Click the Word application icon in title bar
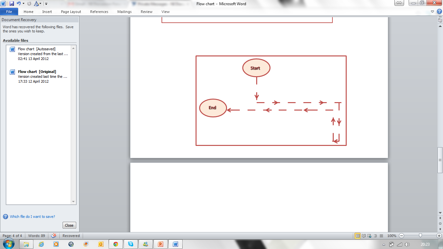 click(x=3, y=4)
